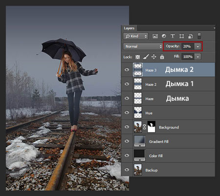The height and width of the screenshot is (196, 220).
Task: Toggle layer filtering switch on or off
Action: click(x=199, y=36)
